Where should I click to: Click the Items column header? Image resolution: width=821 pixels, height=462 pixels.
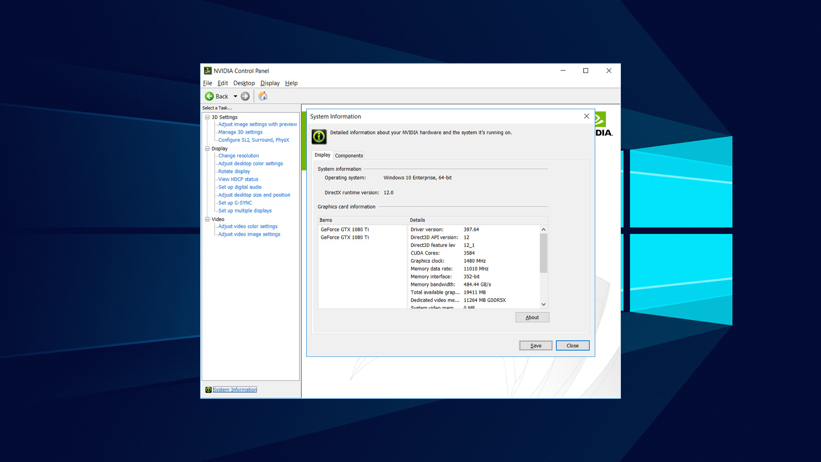pos(362,220)
